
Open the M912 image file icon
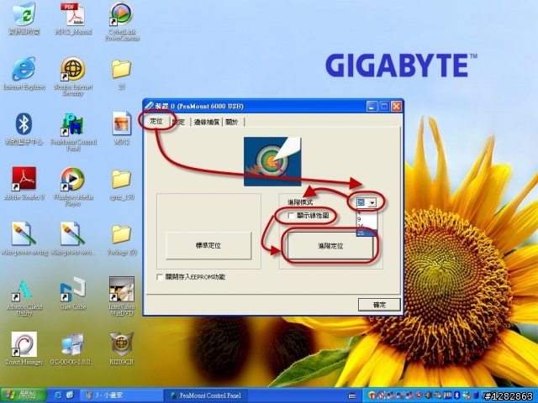click(x=121, y=123)
